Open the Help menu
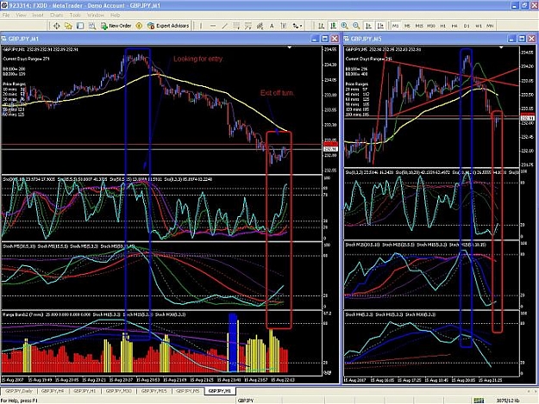The image size is (539, 404). pos(116,16)
